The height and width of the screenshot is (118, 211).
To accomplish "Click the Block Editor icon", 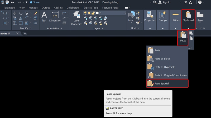I will pyautogui.click(x=138, y=18).
